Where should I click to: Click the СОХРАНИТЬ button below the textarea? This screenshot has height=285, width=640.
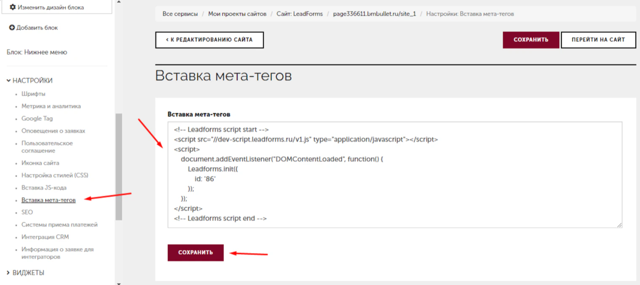[195, 253]
